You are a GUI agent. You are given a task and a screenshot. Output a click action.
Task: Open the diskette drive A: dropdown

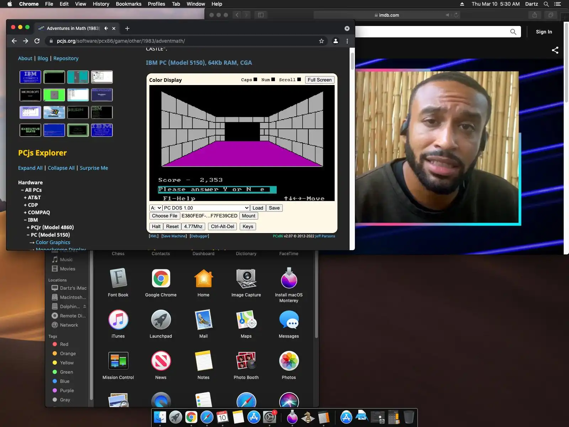[156, 208]
